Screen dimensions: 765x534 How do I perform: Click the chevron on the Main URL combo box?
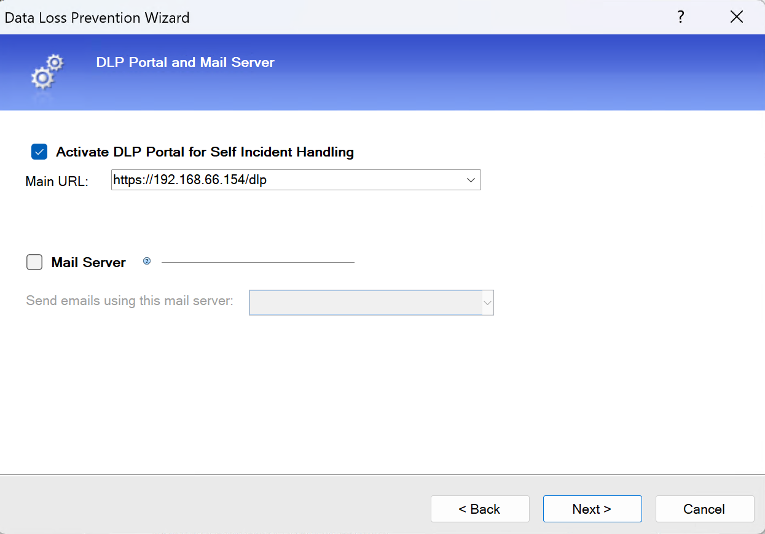(471, 180)
